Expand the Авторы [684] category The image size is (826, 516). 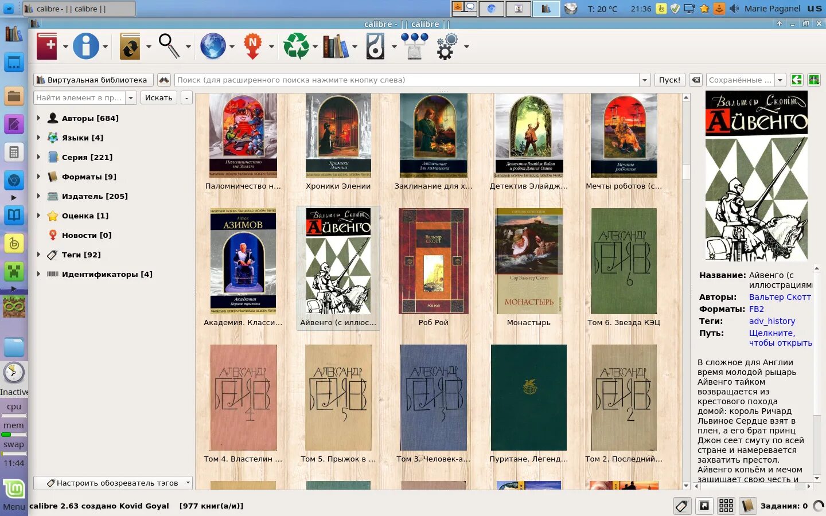pos(38,118)
